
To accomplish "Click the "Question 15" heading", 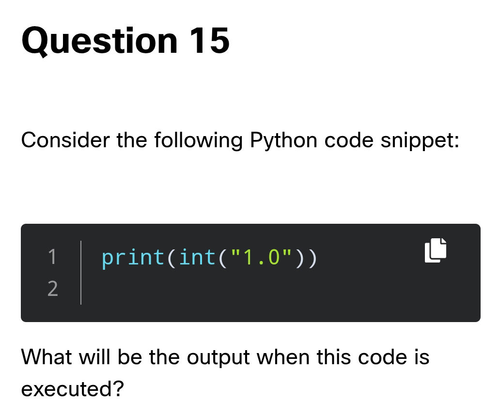I will click(x=125, y=41).
